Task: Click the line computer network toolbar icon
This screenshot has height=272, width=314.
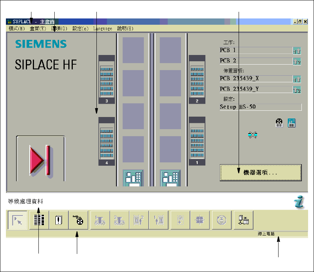Action: tap(243, 220)
